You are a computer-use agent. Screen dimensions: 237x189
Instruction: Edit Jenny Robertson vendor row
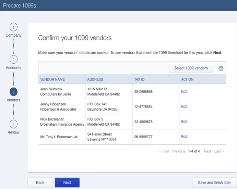(x=184, y=106)
